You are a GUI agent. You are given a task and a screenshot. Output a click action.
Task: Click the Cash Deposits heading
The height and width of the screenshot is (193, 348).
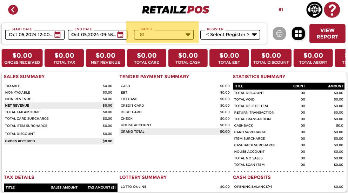pos(252,177)
